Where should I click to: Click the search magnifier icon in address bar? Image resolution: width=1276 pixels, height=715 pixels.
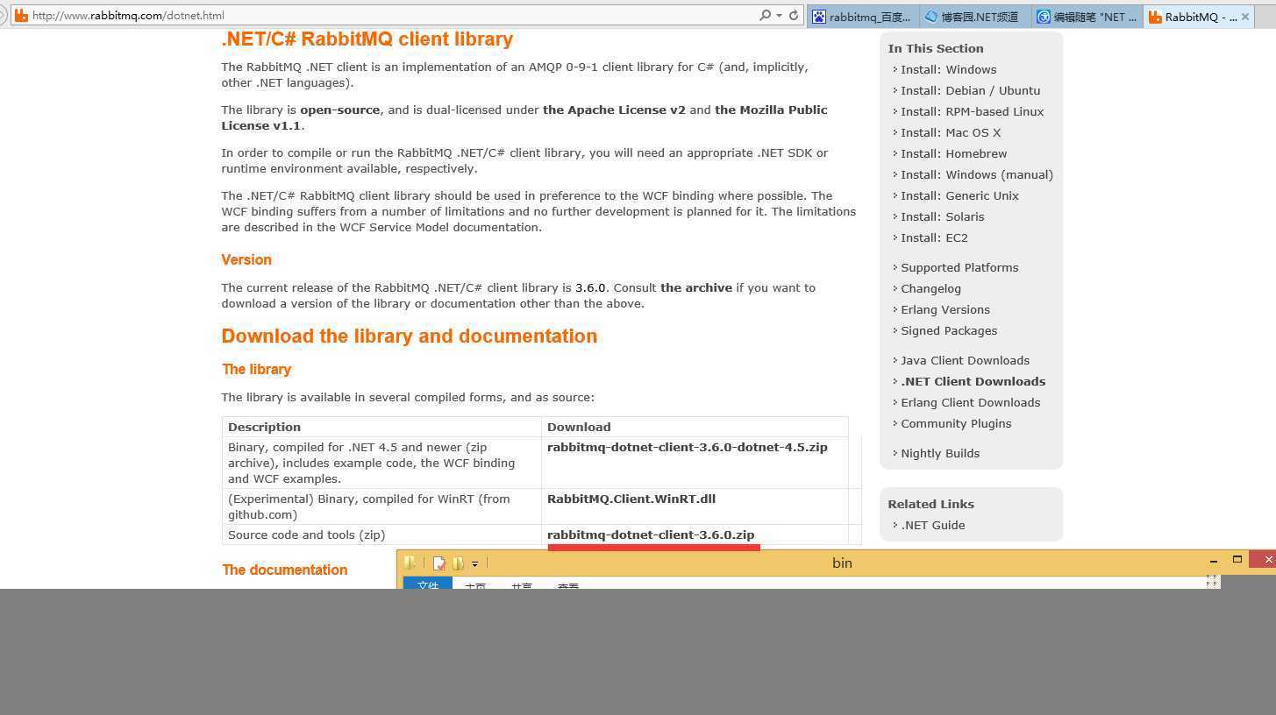[x=765, y=16]
